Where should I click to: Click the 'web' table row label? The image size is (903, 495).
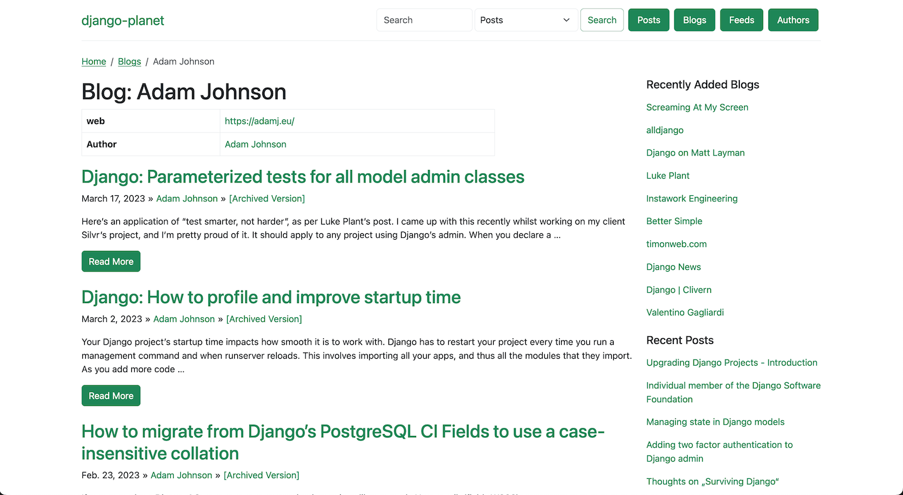95,121
